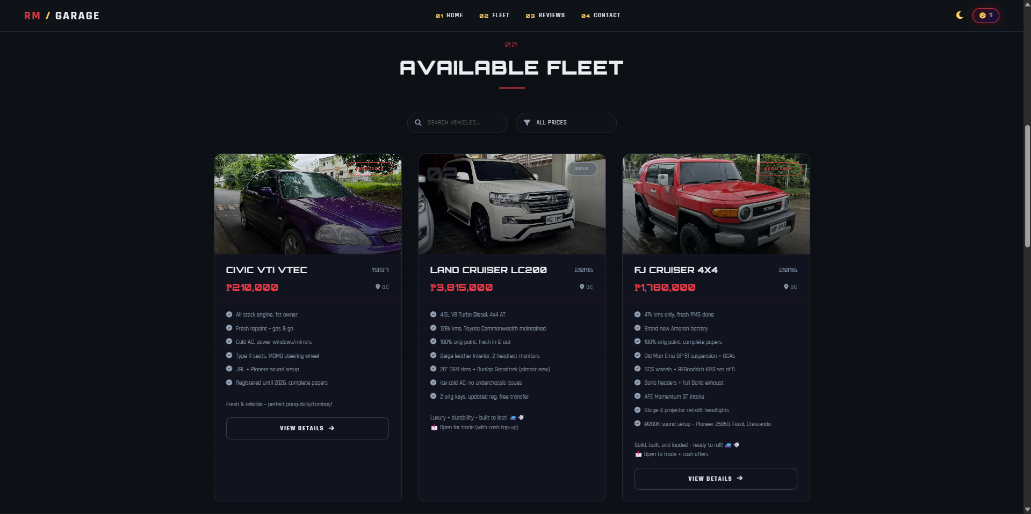Open the FLEET section link
The width and height of the screenshot is (1031, 514).
click(x=494, y=16)
